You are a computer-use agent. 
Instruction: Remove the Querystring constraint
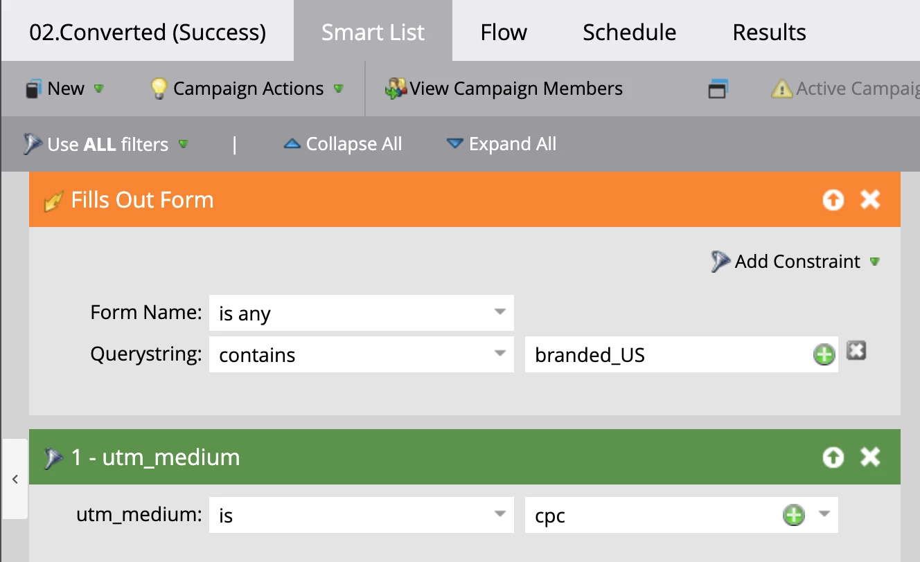tap(857, 352)
